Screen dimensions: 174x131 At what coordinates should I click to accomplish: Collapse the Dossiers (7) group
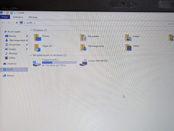click(x=31, y=30)
